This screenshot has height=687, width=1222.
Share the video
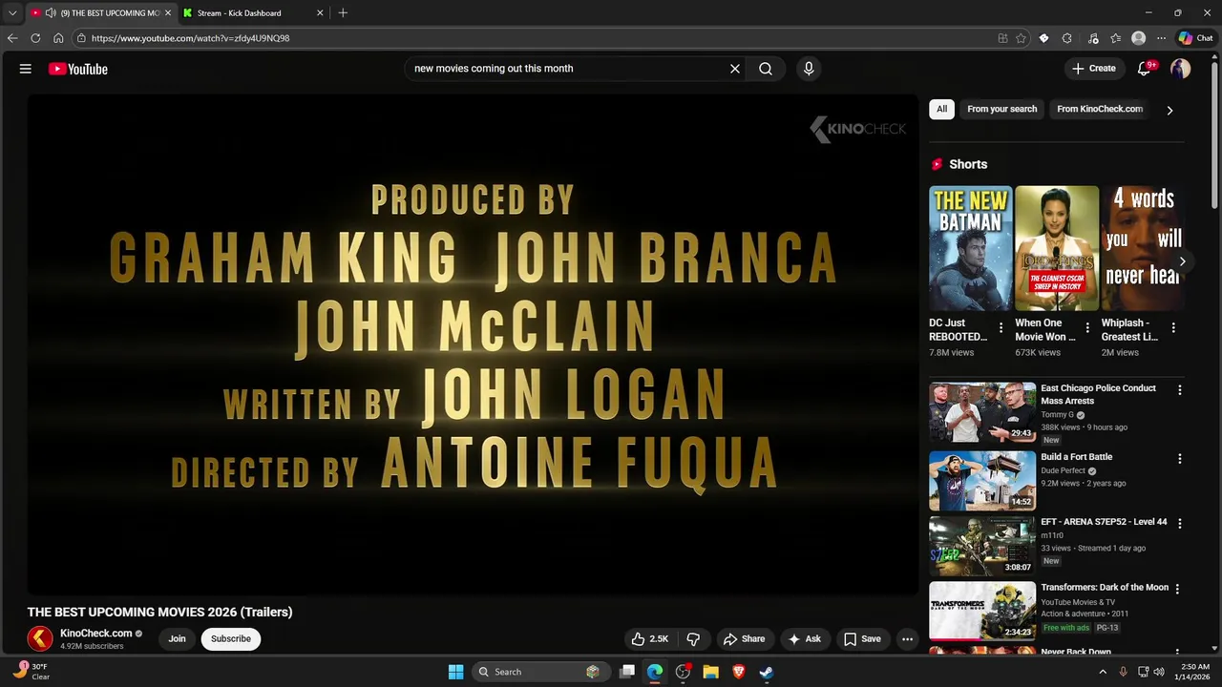[744, 639]
